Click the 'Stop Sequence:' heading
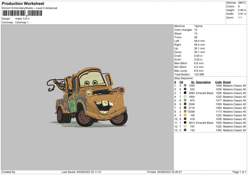 pos(184,78)
